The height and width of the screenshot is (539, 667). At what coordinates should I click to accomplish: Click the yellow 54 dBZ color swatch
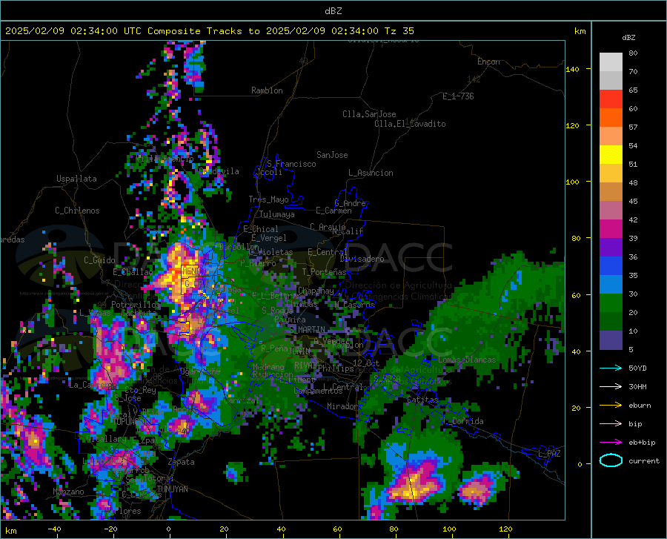coord(611,155)
